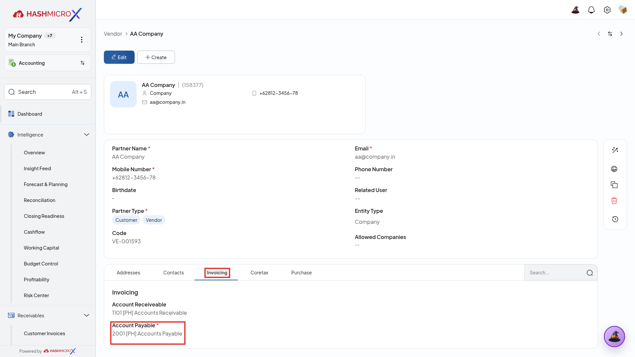
Task: Click Vendor breadcrumb link
Action: pyautogui.click(x=113, y=34)
